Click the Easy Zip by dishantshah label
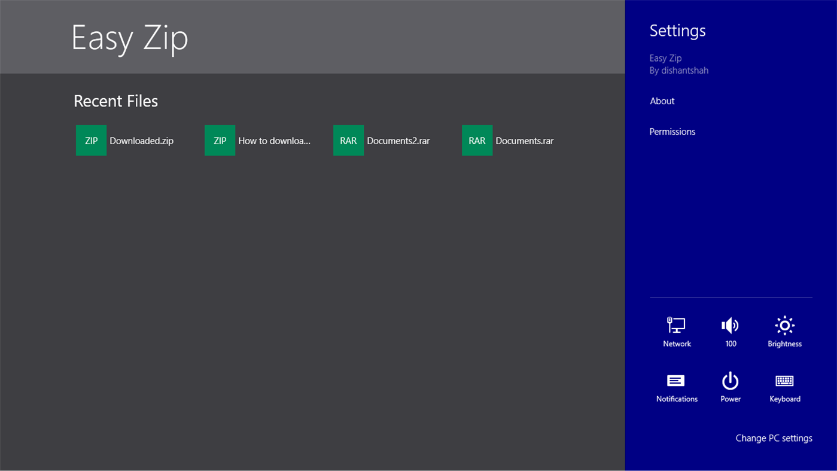The height and width of the screenshot is (471, 837). [678, 63]
